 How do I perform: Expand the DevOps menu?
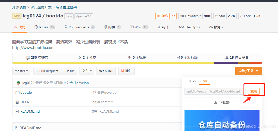coord(190,27)
